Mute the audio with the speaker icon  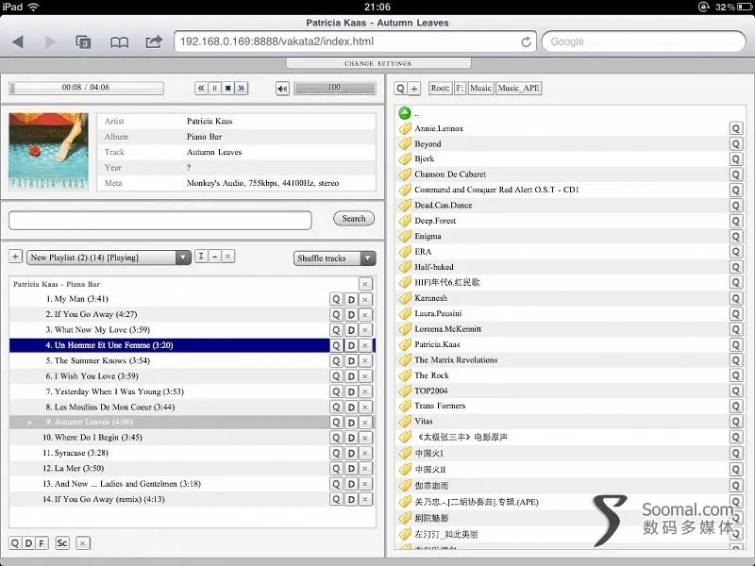click(x=282, y=89)
